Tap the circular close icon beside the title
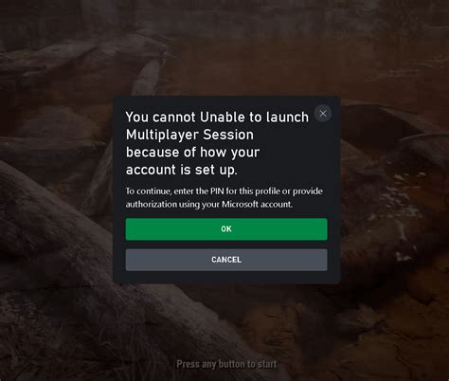Image resolution: width=449 pixels, height=381 pixels. pos(323,114)
